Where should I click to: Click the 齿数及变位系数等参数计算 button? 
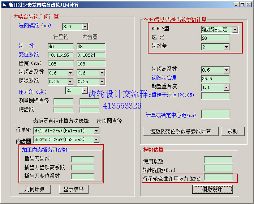[x=181, y=131]
